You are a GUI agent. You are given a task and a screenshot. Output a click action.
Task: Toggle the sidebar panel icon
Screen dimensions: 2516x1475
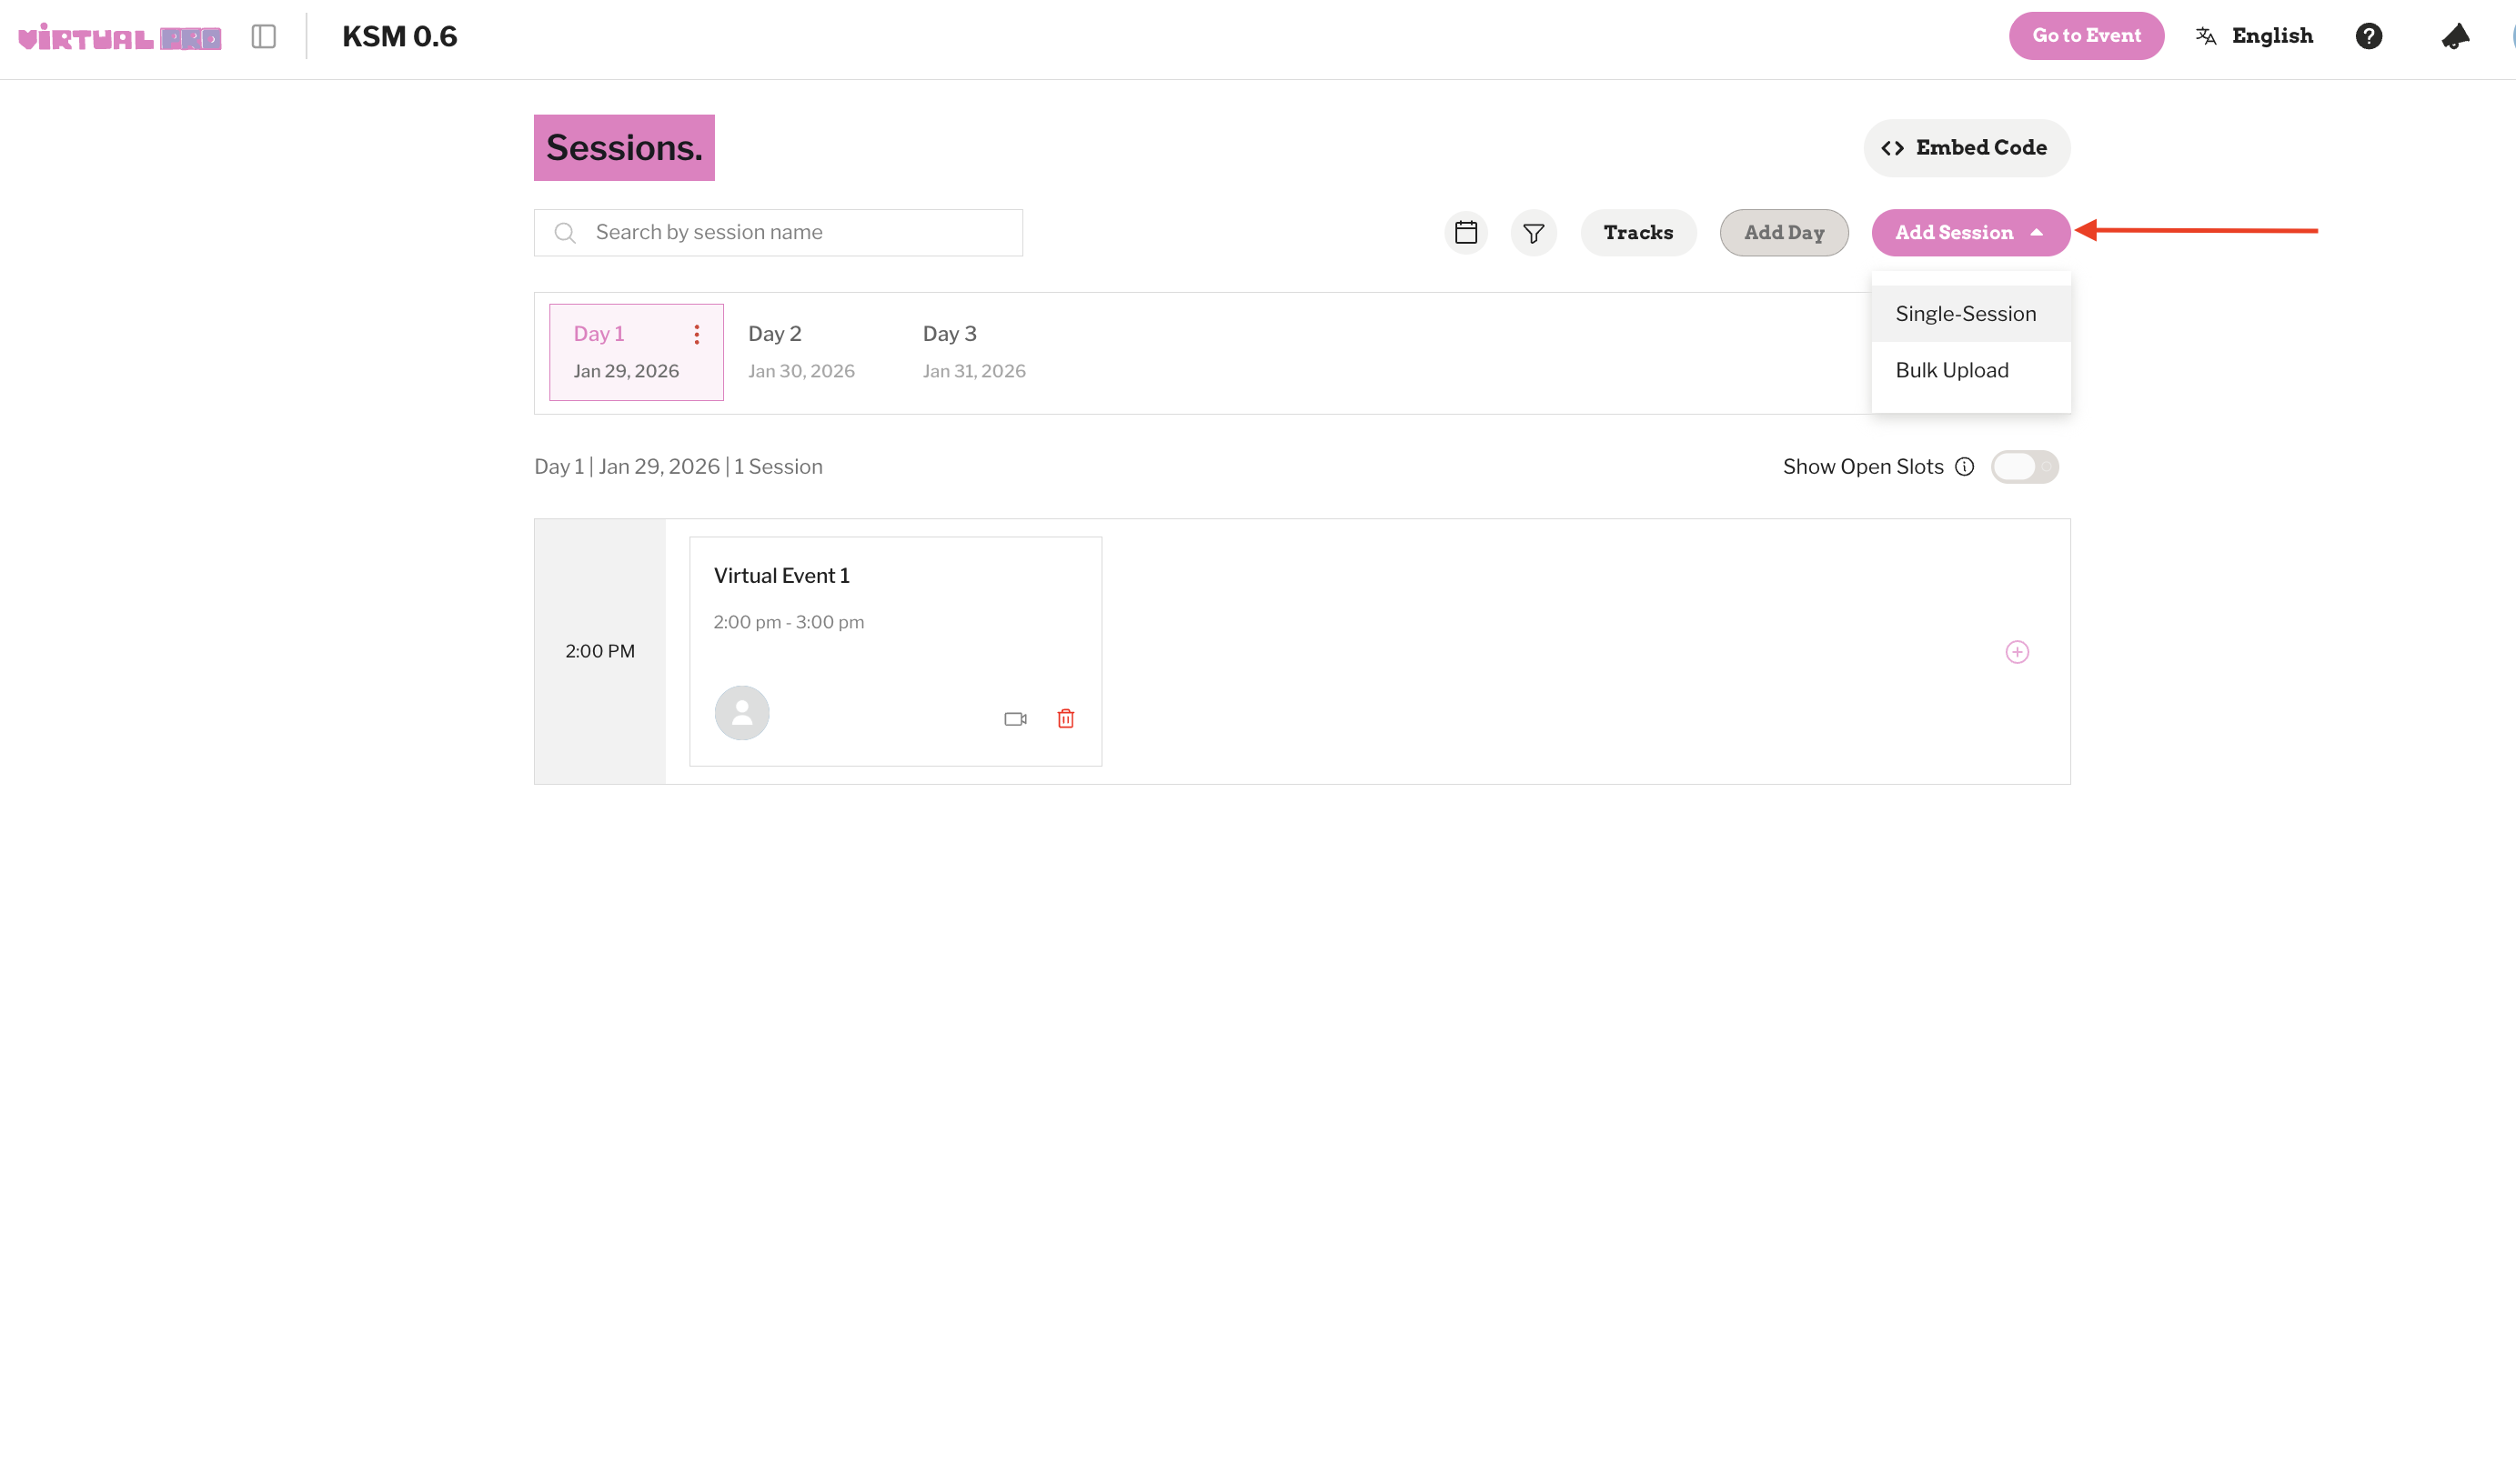[x=264, y=37]
